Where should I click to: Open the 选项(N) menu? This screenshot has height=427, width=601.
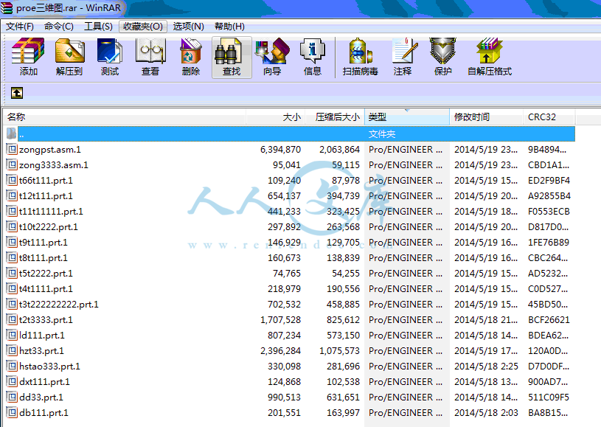pyautogui.click(x=188, y=27)
